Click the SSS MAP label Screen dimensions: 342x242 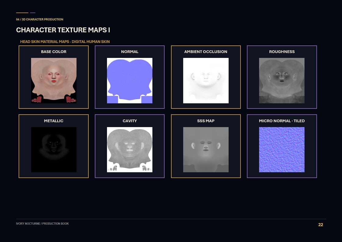206,121
